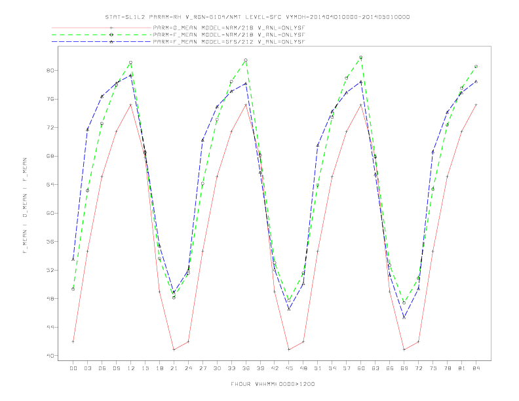Click the x-axis tick label 51
Screen dimensions: 519x401
(x=318, y=368)
